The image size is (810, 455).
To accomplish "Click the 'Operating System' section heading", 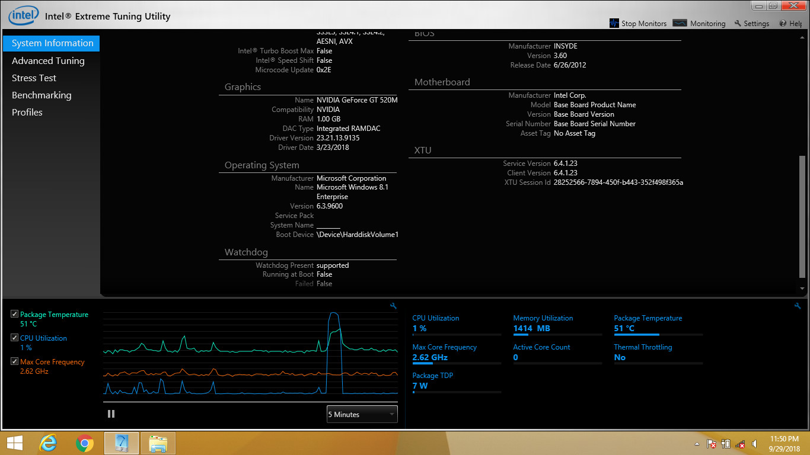I will (262, 165).
